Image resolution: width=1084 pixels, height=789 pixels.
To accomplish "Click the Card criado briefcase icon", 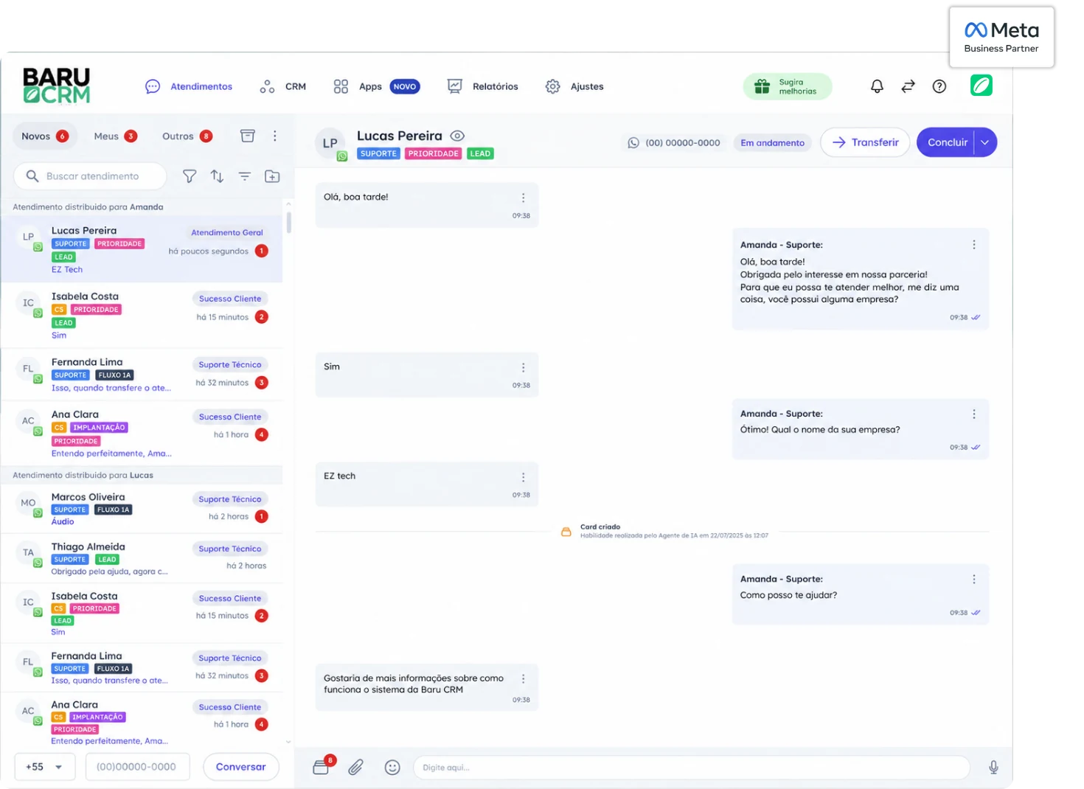I will point(566,532).
